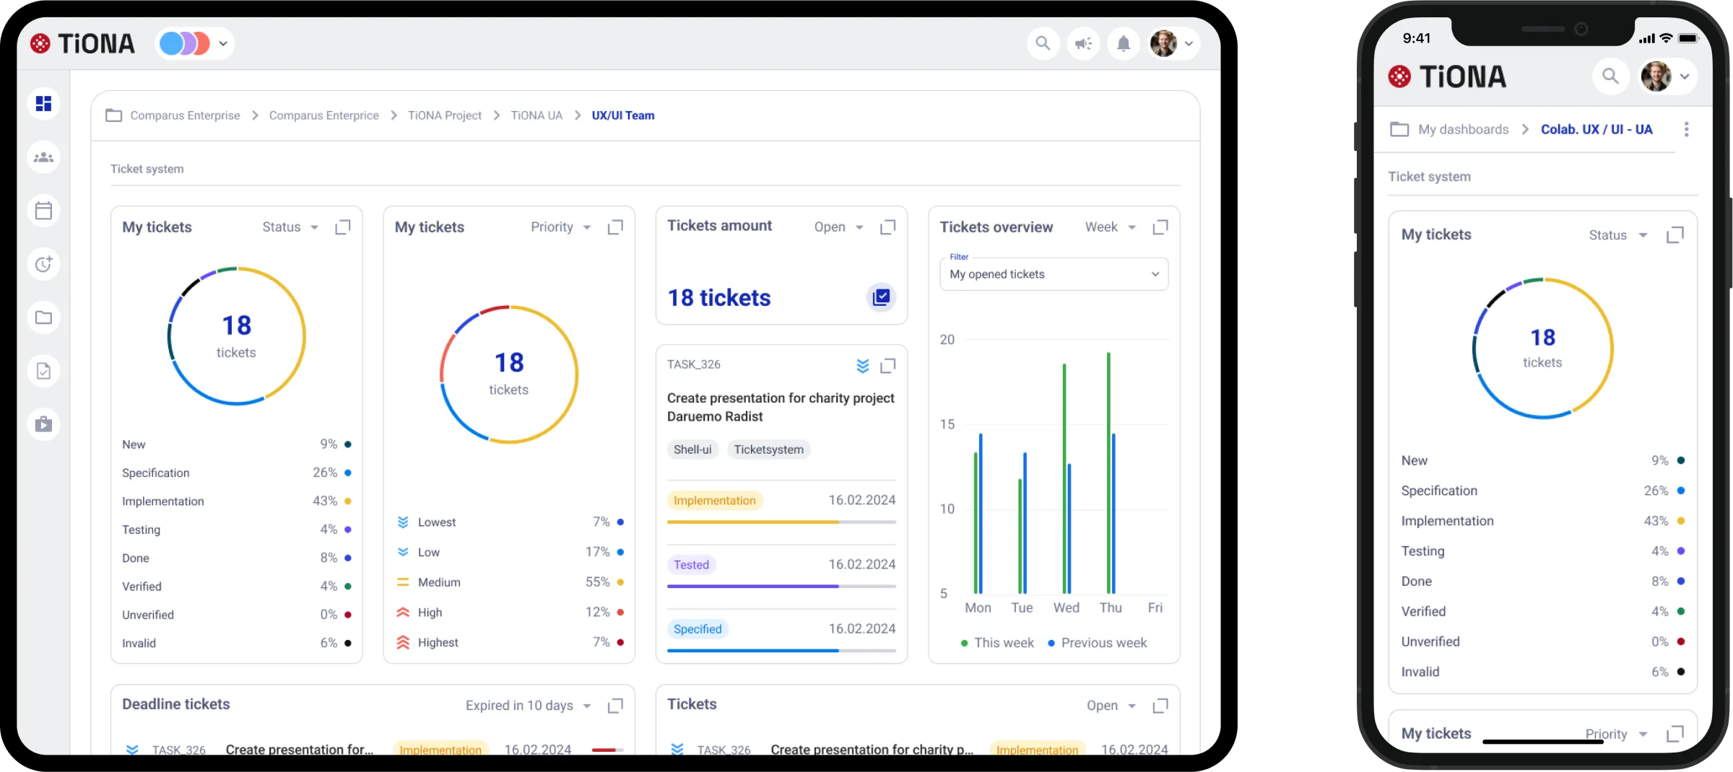The height and width of the screenshot is (772, 1733).
Task: Open three-dot menu on phone breadcrumb
Action: click(x=1686, y=129)
